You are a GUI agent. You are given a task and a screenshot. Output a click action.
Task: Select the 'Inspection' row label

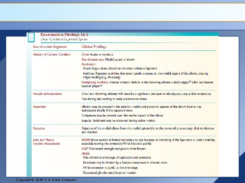[x=39, y=107]
